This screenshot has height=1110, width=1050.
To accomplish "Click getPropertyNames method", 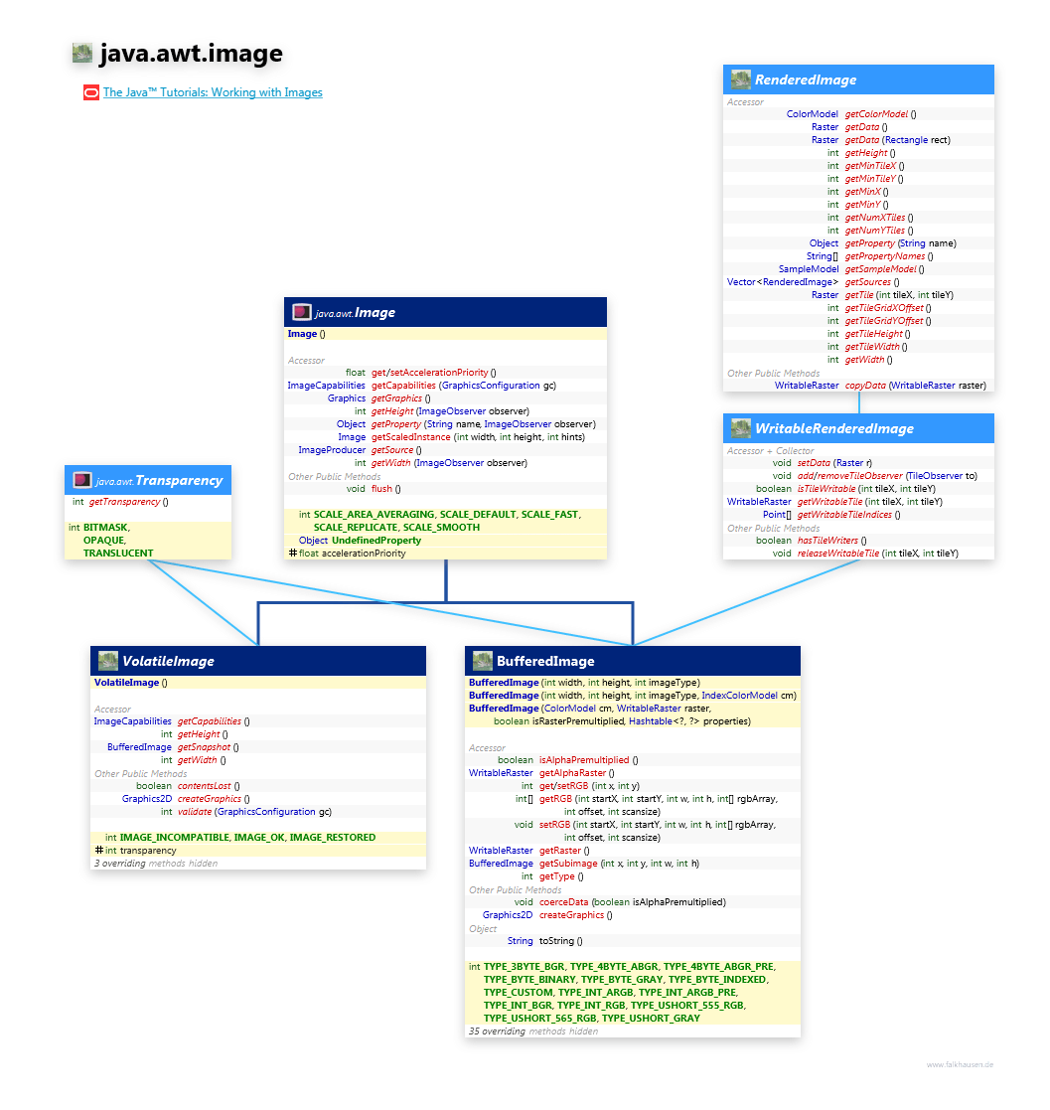I will 885,256.
